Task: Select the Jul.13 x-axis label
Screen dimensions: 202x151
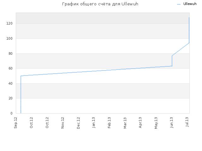Action: [x=187, y=122]
